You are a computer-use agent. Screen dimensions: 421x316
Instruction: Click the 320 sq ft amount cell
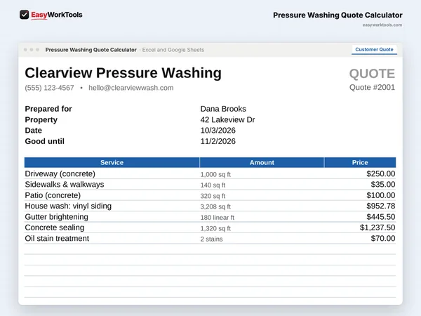tap(262, 196)
